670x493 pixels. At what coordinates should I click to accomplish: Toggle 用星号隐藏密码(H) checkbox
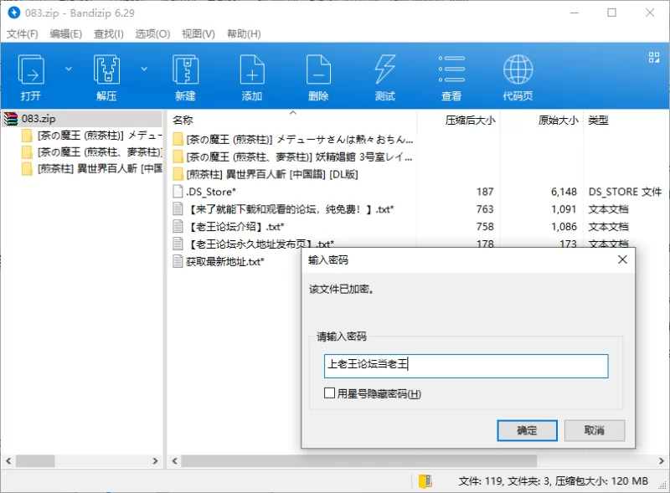tap(329, 393)
